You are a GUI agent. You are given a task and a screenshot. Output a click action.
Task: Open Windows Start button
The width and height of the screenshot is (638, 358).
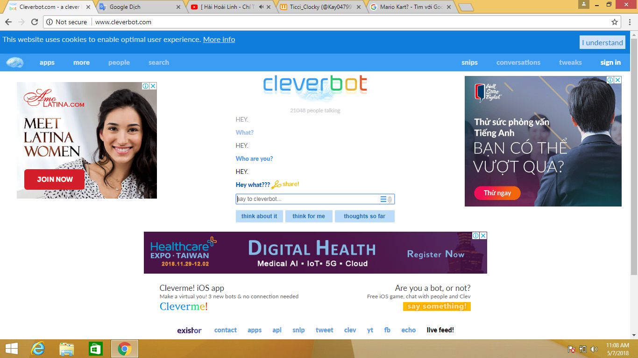(11, 349)
